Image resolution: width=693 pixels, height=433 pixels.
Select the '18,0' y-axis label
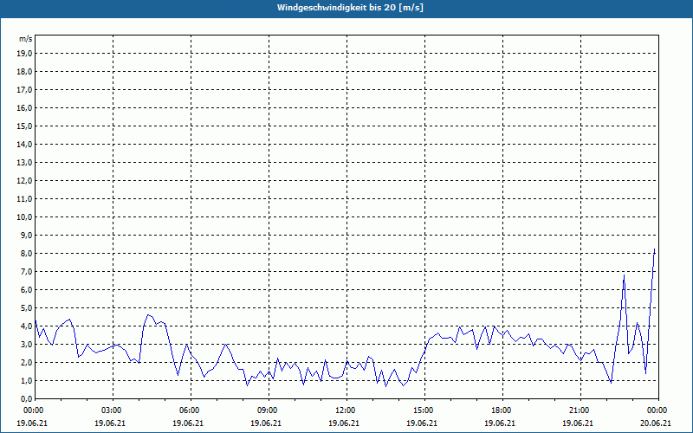click(x=25, y=72)
